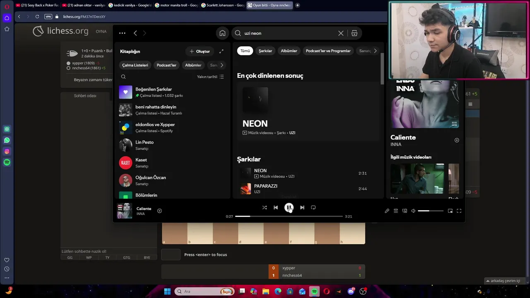This screenshot has height=298, width=530.
Task: Open Lin Pesto artist
Action: [171, 145]
